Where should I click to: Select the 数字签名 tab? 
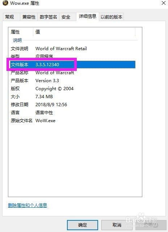click(48, 17)
